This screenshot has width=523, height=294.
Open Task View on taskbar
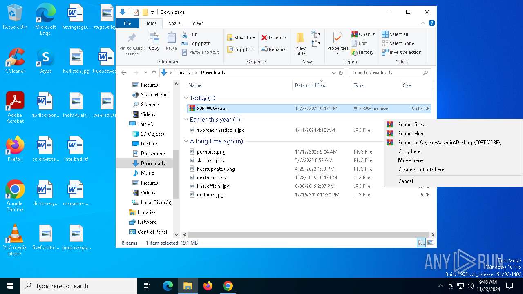(x=147, y=286)
